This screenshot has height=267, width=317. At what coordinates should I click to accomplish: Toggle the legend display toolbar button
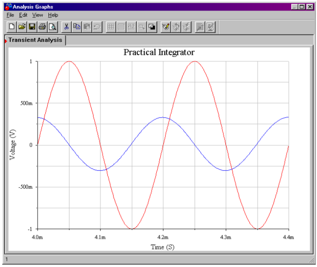point(121,27)
